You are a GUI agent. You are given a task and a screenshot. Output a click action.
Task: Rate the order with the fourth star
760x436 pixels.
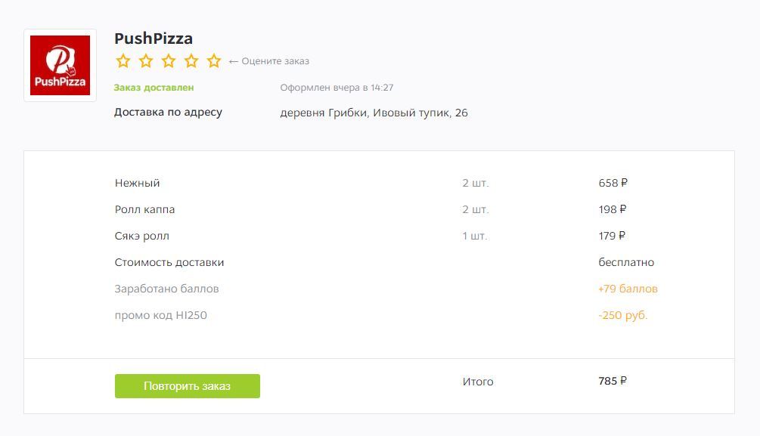click(191, 61)
